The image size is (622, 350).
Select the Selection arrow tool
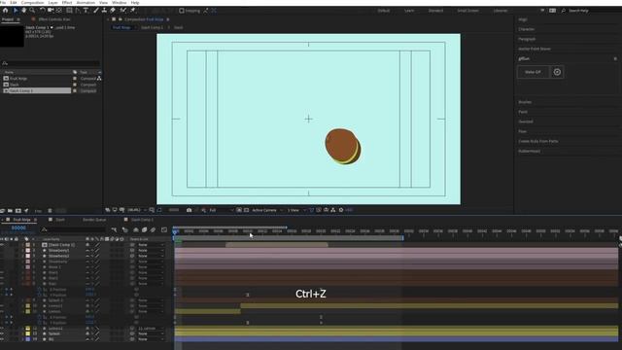[16, 11]
